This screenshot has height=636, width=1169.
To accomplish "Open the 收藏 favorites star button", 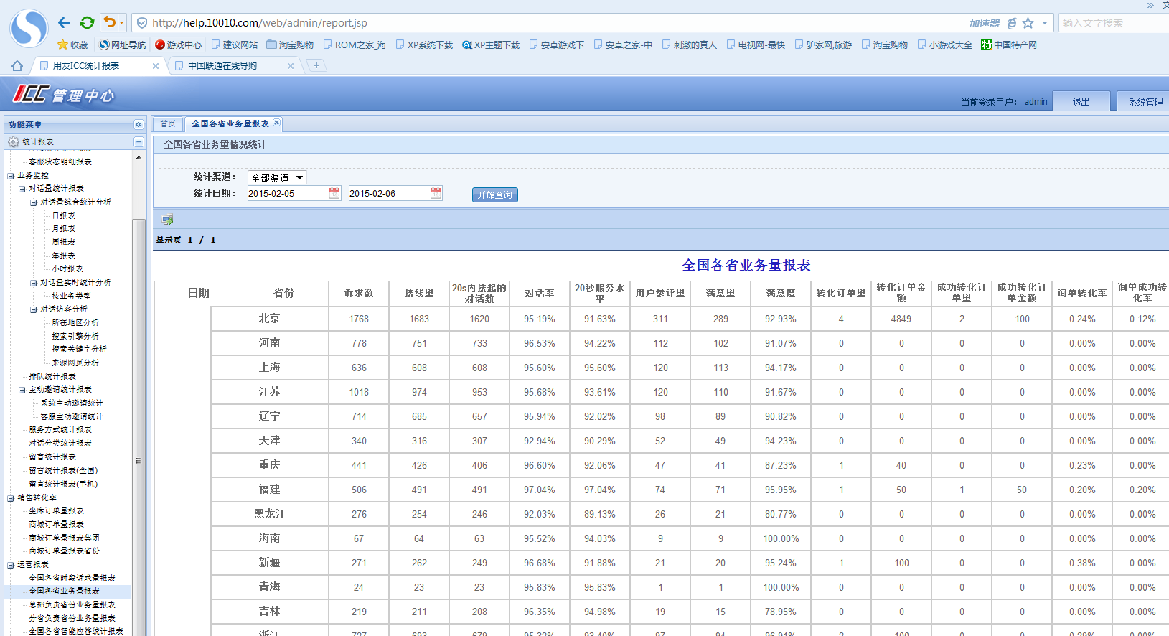I will coord(72,45).
